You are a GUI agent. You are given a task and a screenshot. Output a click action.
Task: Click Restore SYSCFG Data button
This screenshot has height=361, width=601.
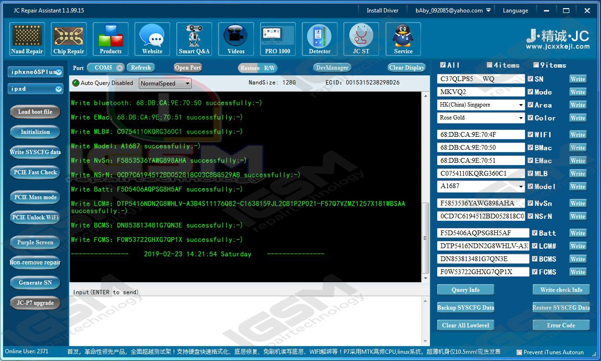pyautogui.click(x=561, y=308)
